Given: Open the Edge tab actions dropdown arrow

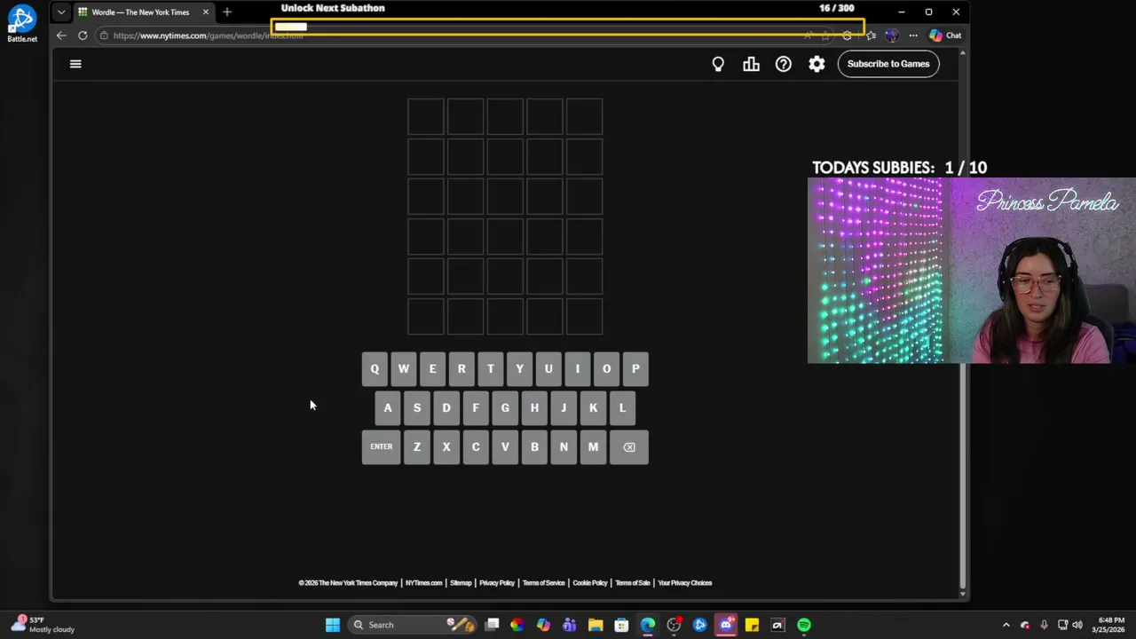Looking at the screenshot, I should [x=60, y=12].
